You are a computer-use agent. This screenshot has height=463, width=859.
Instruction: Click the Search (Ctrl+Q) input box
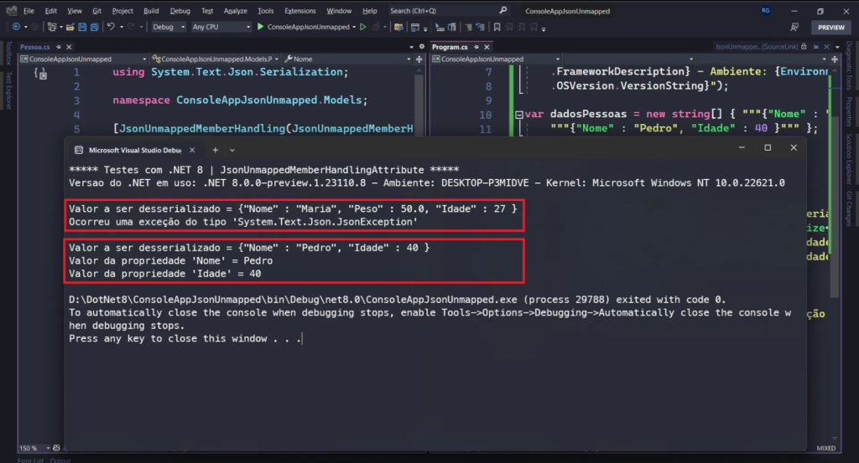(449, 10)
